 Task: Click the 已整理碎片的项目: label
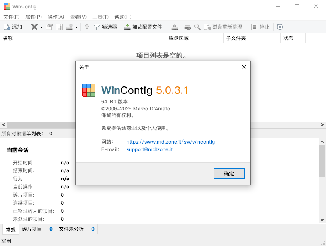34,211
